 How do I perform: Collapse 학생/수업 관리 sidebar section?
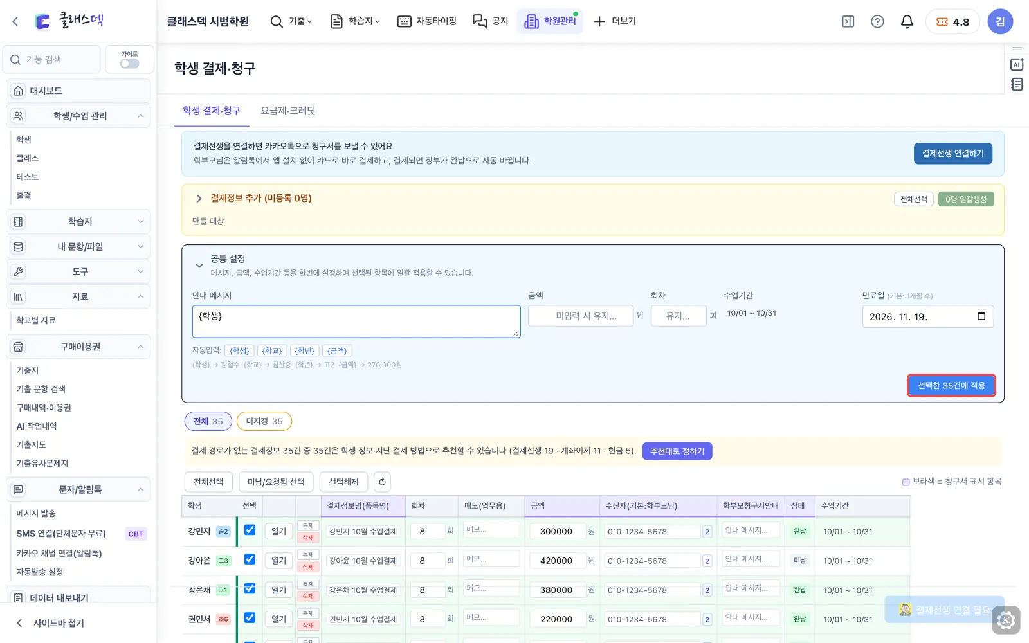[x=78, y=116]
